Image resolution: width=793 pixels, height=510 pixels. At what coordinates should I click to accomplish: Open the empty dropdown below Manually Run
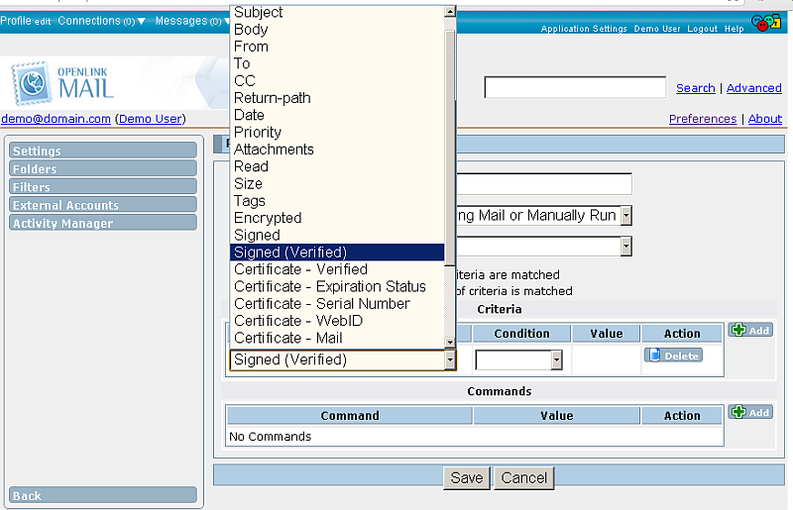click(x=543, y=247)
